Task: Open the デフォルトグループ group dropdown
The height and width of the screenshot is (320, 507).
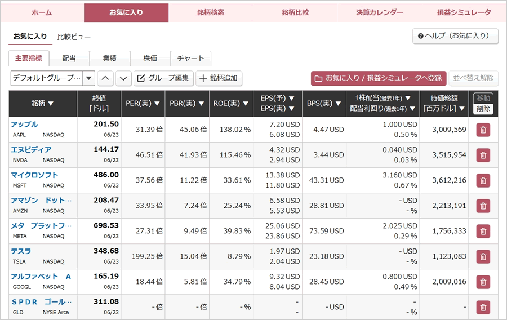Action: click(x=53, y=78)
